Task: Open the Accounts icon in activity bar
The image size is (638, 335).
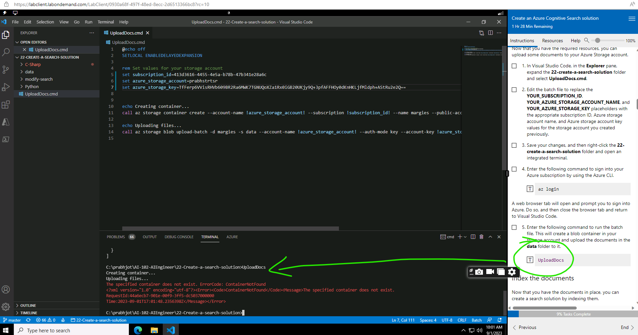Action: pyautogui.click(x=6, y=289)
